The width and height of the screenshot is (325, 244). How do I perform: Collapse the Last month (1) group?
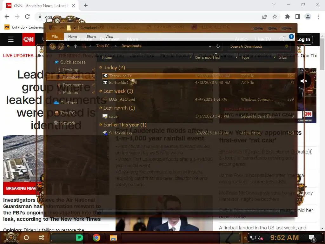tap(101, 108)
